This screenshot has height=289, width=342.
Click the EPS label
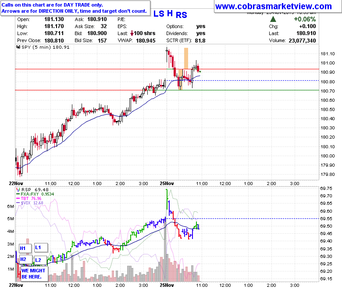(122, 26)
